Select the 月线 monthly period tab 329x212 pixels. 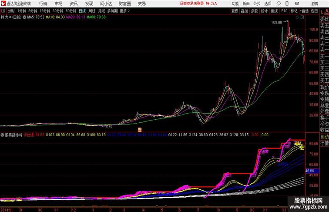pos(101,11)
